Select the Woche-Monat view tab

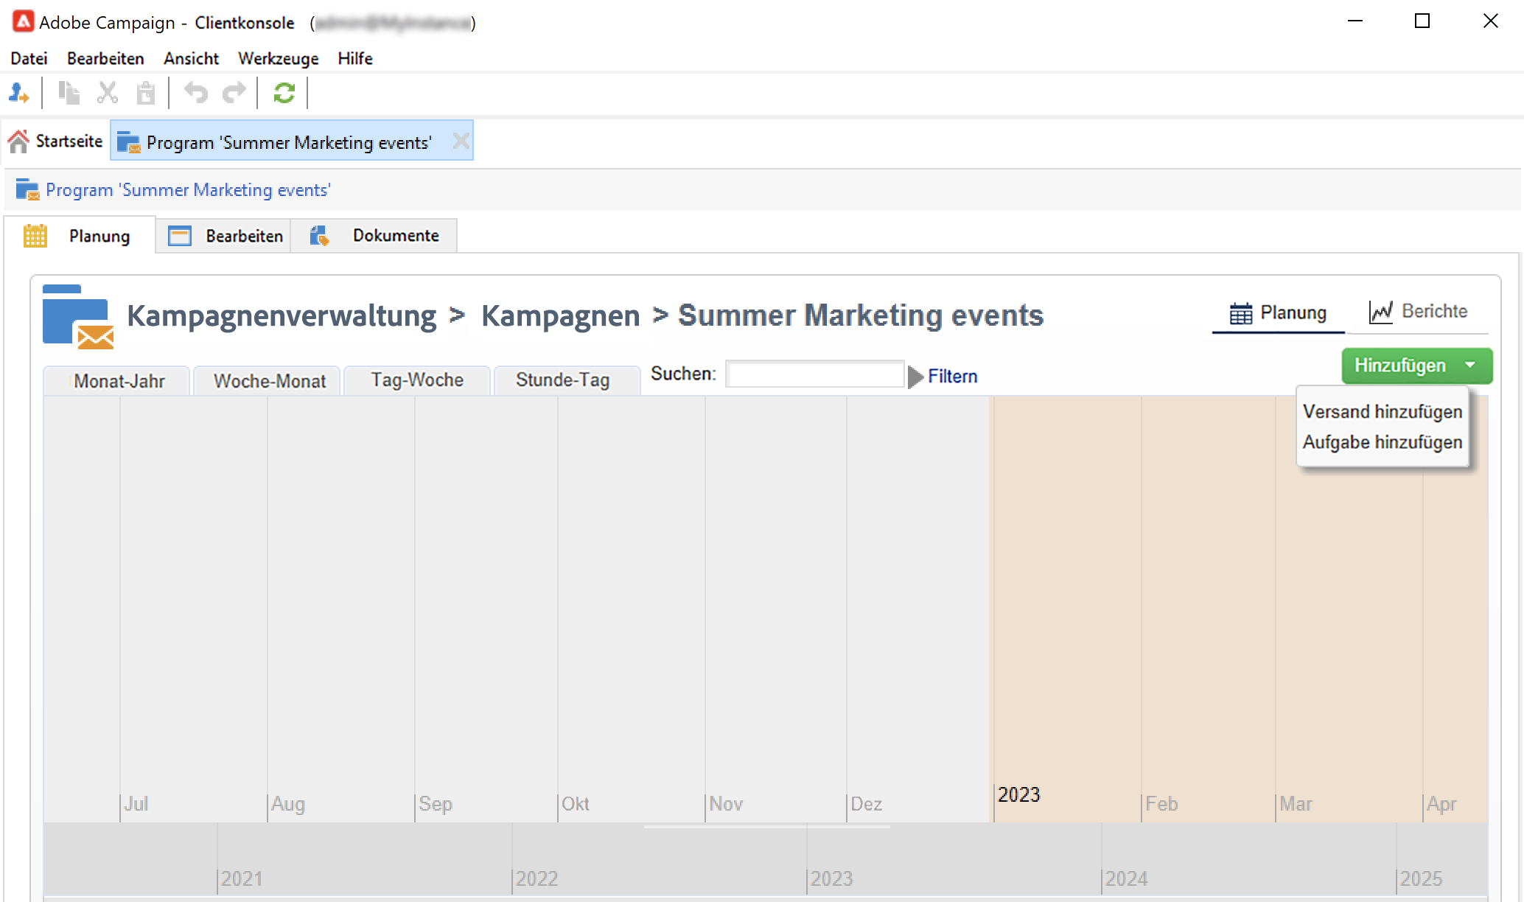pos(269,381)
